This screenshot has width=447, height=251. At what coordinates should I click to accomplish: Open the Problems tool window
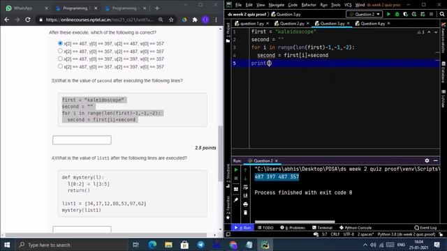tap(293, 228)
